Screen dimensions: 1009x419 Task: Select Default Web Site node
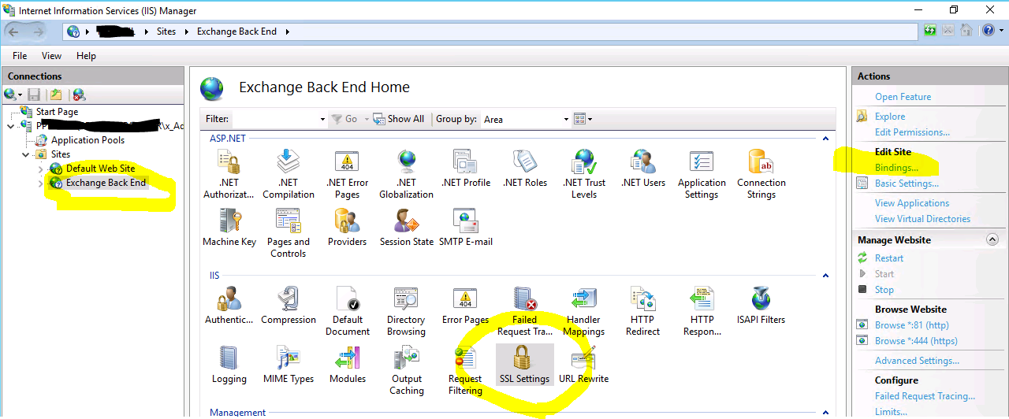(100, 169)
